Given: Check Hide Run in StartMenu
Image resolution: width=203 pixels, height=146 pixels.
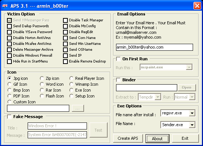Looking at the screenshot, I should [x=10, y=61].
